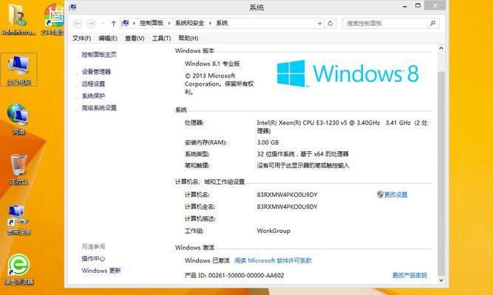Open Windows 更新 link

tap(101, 271)
